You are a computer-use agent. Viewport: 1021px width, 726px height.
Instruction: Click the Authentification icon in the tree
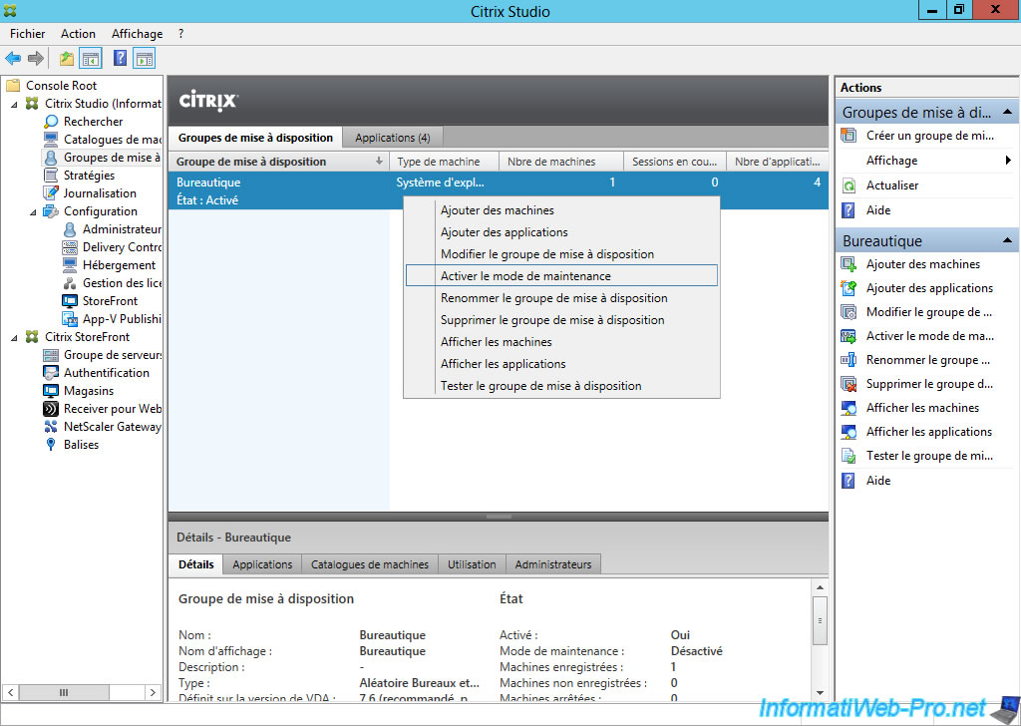[x=51, y=373]
